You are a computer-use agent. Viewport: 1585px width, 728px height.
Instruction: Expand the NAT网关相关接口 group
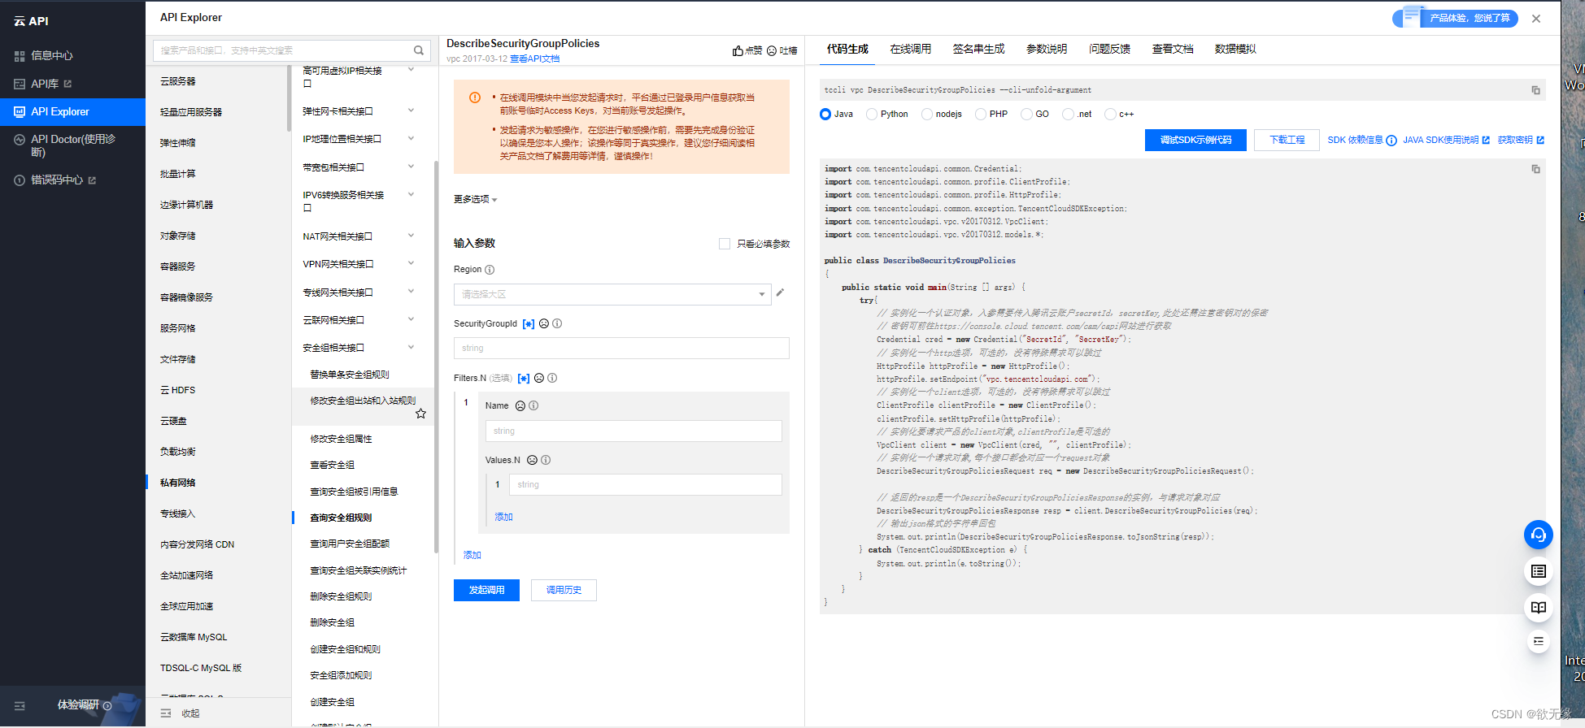[x=411, y=236]
